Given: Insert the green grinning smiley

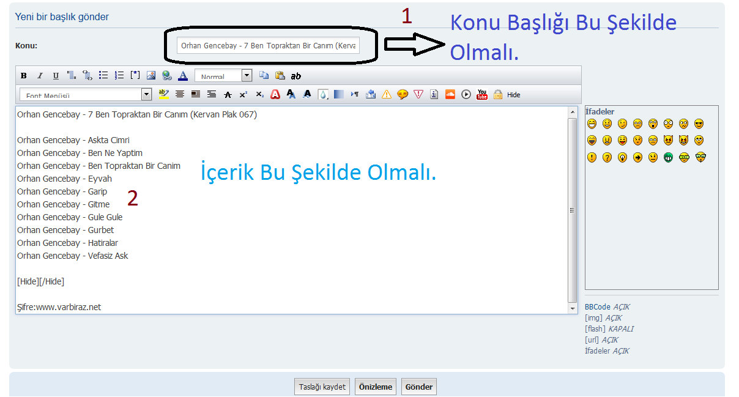Looking at the screenshot, I should click(668, 157).
